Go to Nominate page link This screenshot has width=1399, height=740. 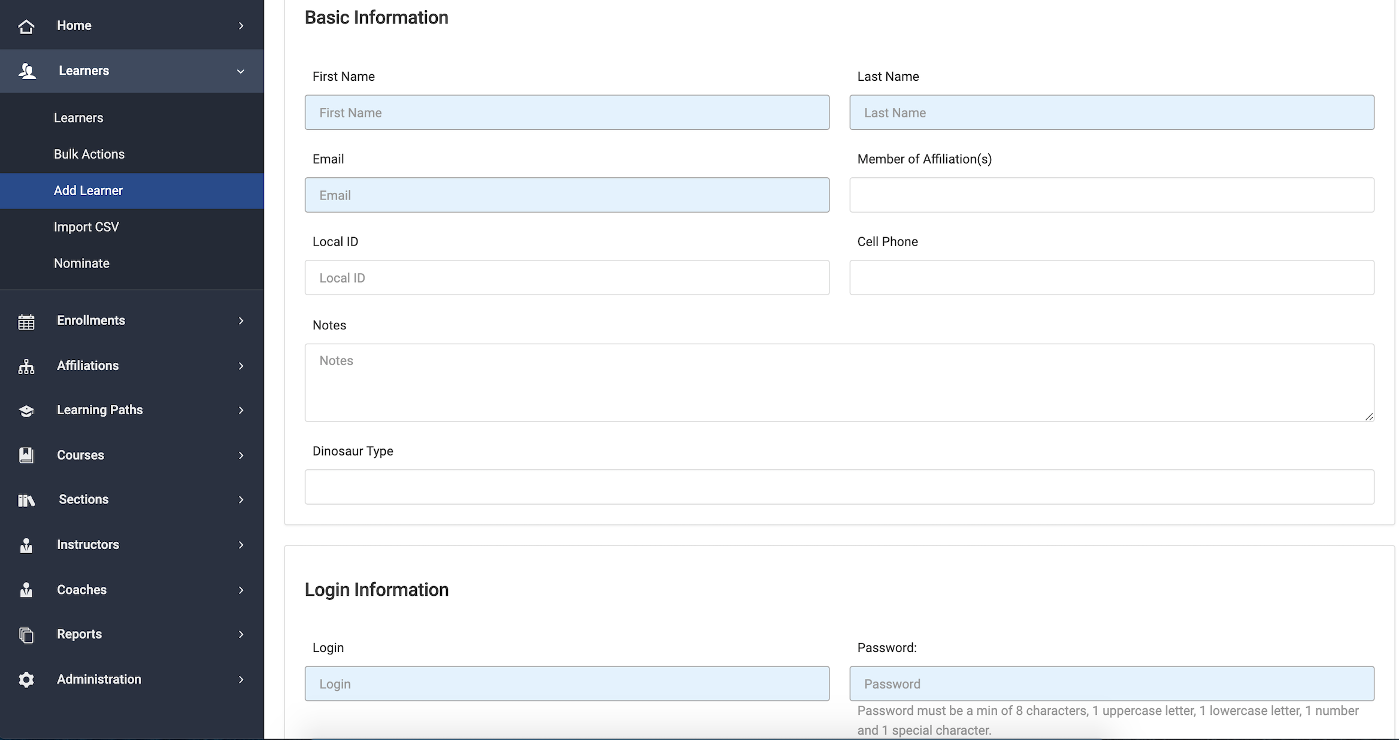tap(81, 263)
